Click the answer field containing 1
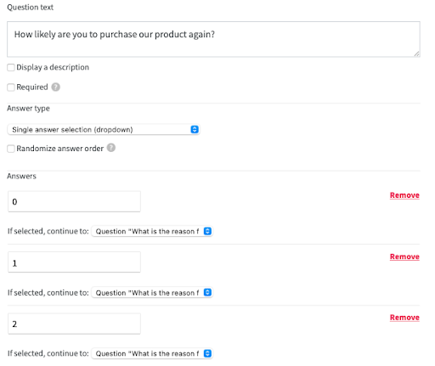The image size is (435, 366). tap(74, 262)
